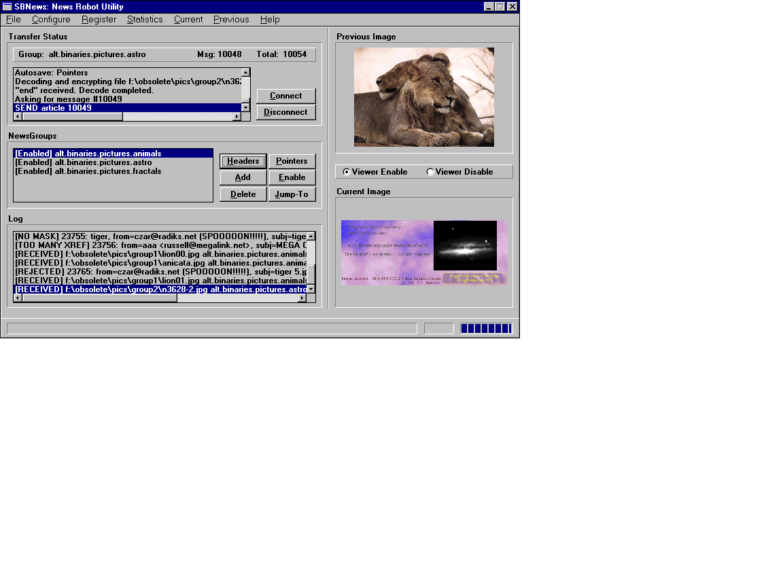Select the alt.binaries.pictures.astro newsgroup entry
Image resolution: width=783 pixels, height=587 pixels.
click(x=83, y=162)
